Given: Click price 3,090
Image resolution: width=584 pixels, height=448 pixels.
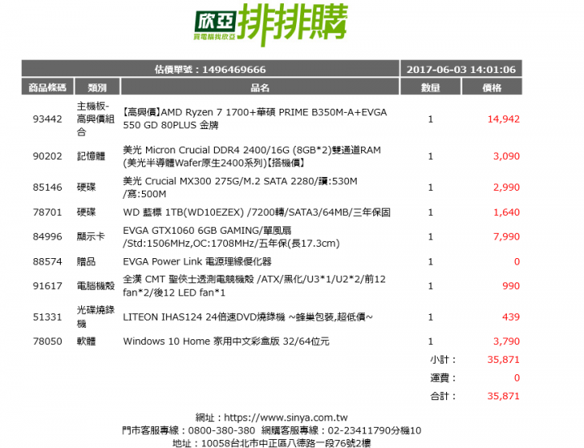Looking at the screenshot, I should (x=506, y=156).
